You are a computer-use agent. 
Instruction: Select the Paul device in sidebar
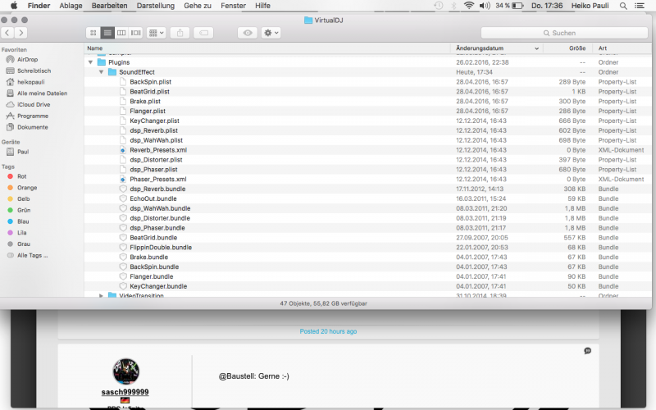[x=23, y=152]
